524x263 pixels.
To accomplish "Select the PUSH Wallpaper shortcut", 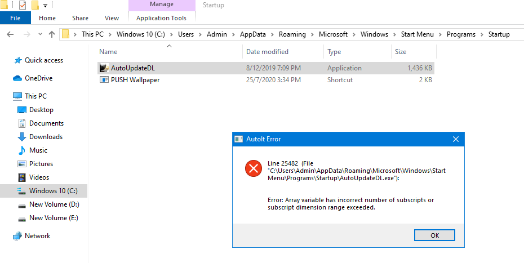I will pos(266,80).
